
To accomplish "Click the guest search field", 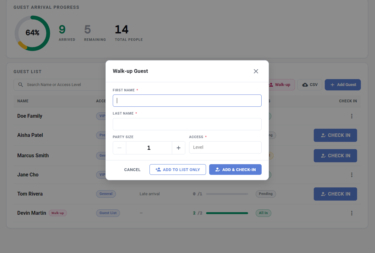I will pyautogui.click(x=60, y=85).
